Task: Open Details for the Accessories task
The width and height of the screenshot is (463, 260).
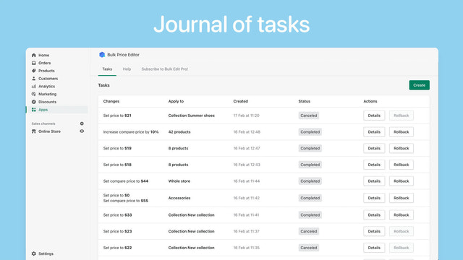Action: (374, 198)
